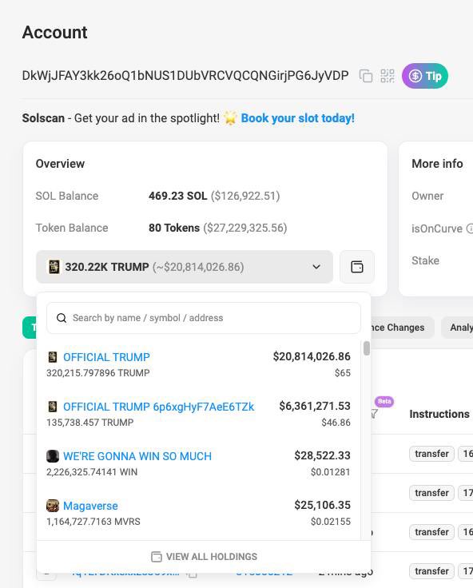Viewport: 473px width, 588px height.
Task: Click the Magaverse token icon
Action: pyautogui.click(x=53, y=506)
